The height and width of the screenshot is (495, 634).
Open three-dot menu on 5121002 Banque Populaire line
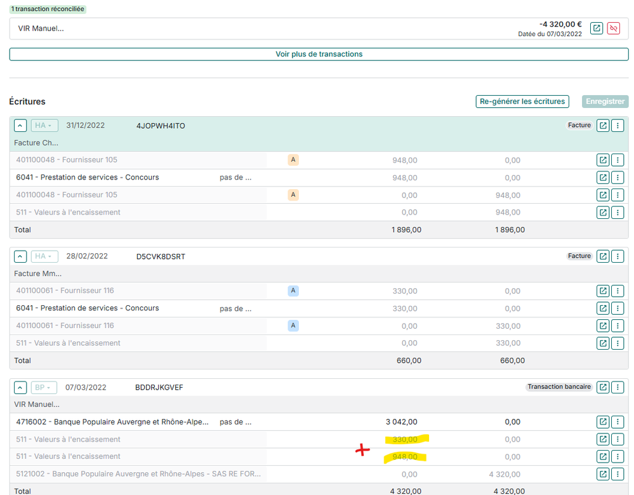click(x=617, y=474)
